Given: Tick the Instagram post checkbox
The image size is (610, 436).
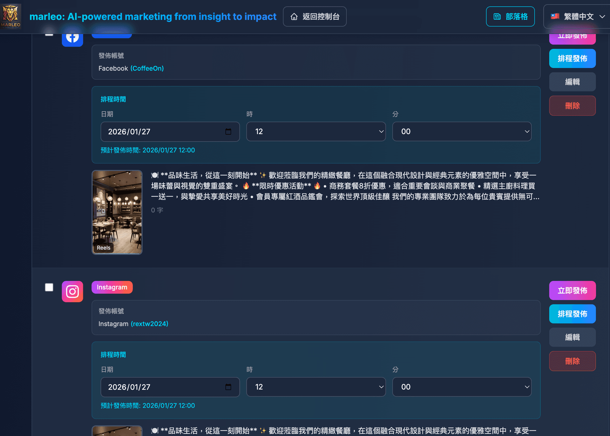Looking at the screenshot, I should (49, 287).
